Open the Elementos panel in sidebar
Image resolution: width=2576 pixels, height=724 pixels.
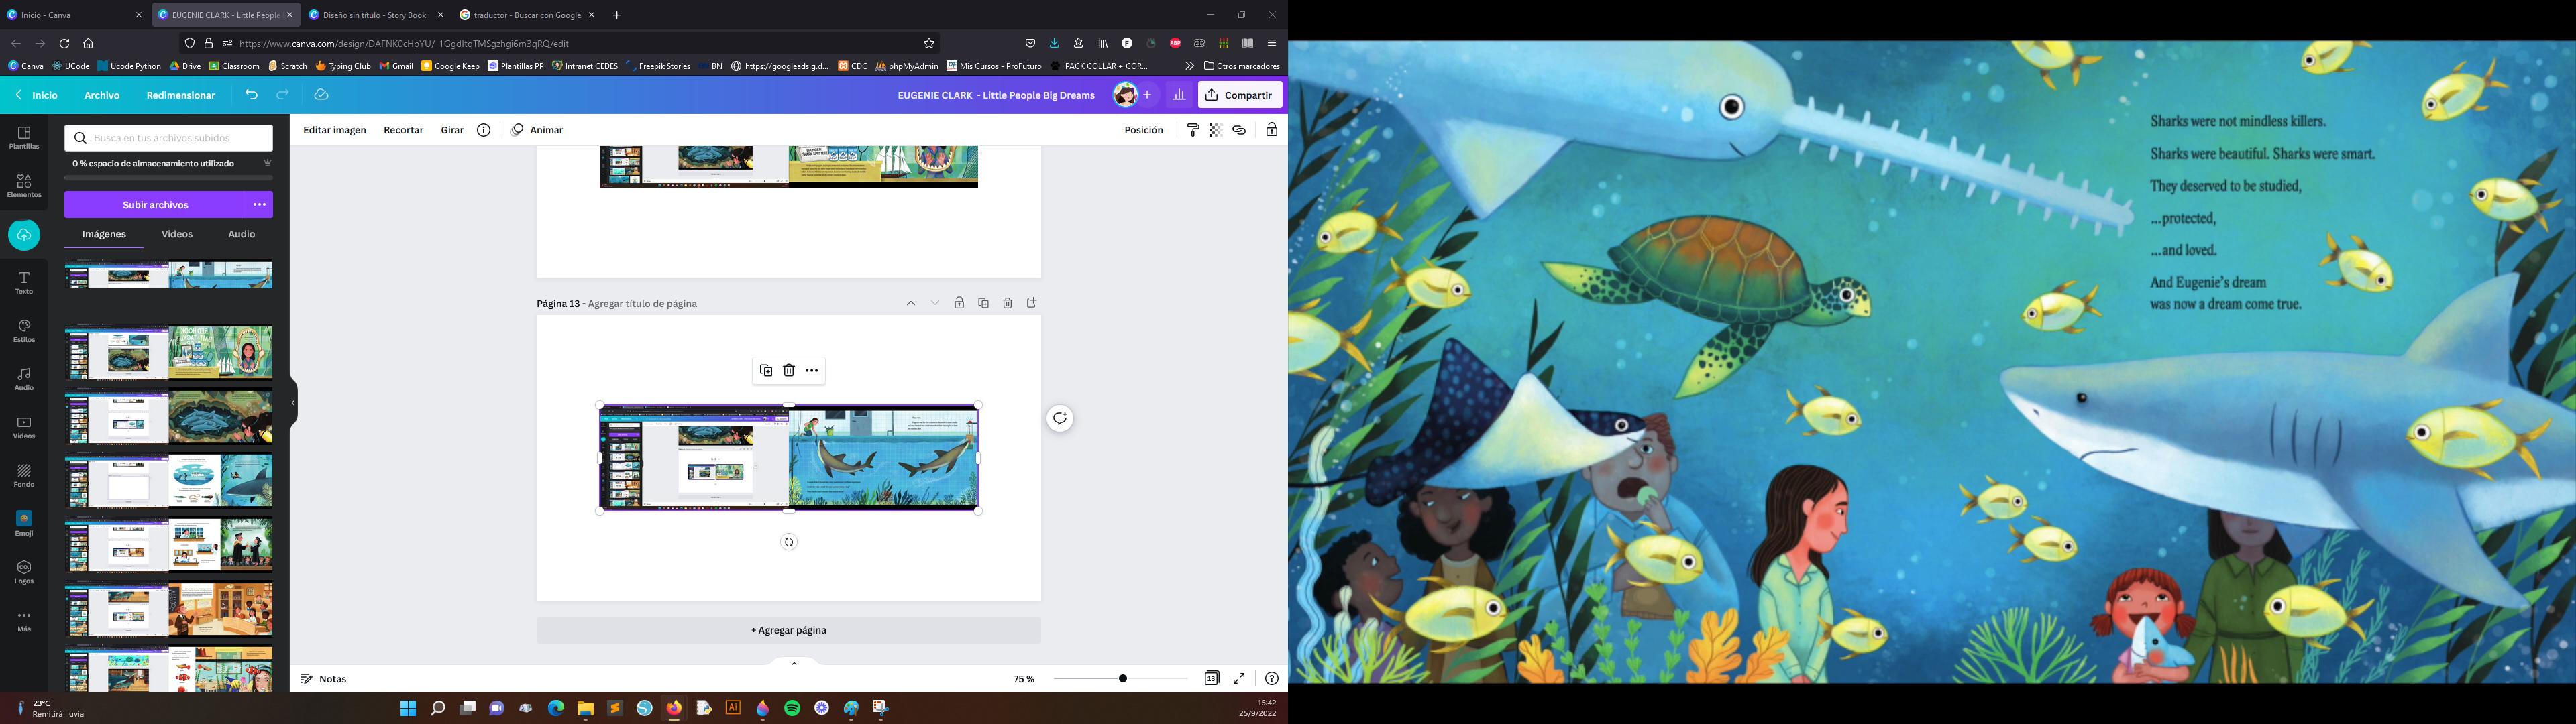pyautogui.click(x=24, y=186)
